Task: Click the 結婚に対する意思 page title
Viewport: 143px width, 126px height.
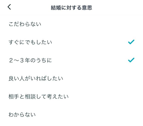Action: click(71, 8)
